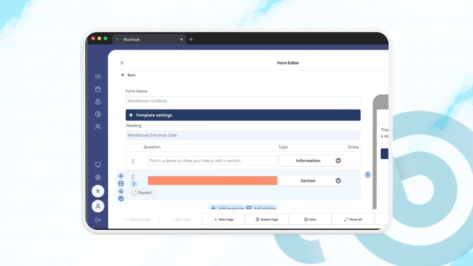Grab the drag handle of the Section row
Image resolution: width=473 pixels, height=266 pixels.
click(x=133, y=177)
